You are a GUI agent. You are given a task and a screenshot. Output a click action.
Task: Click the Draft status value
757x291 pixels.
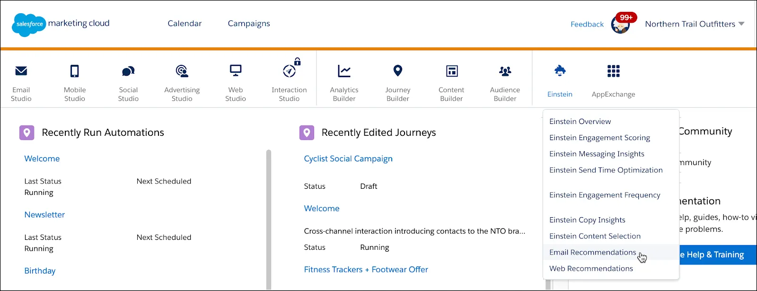click(x=369, y=186)
